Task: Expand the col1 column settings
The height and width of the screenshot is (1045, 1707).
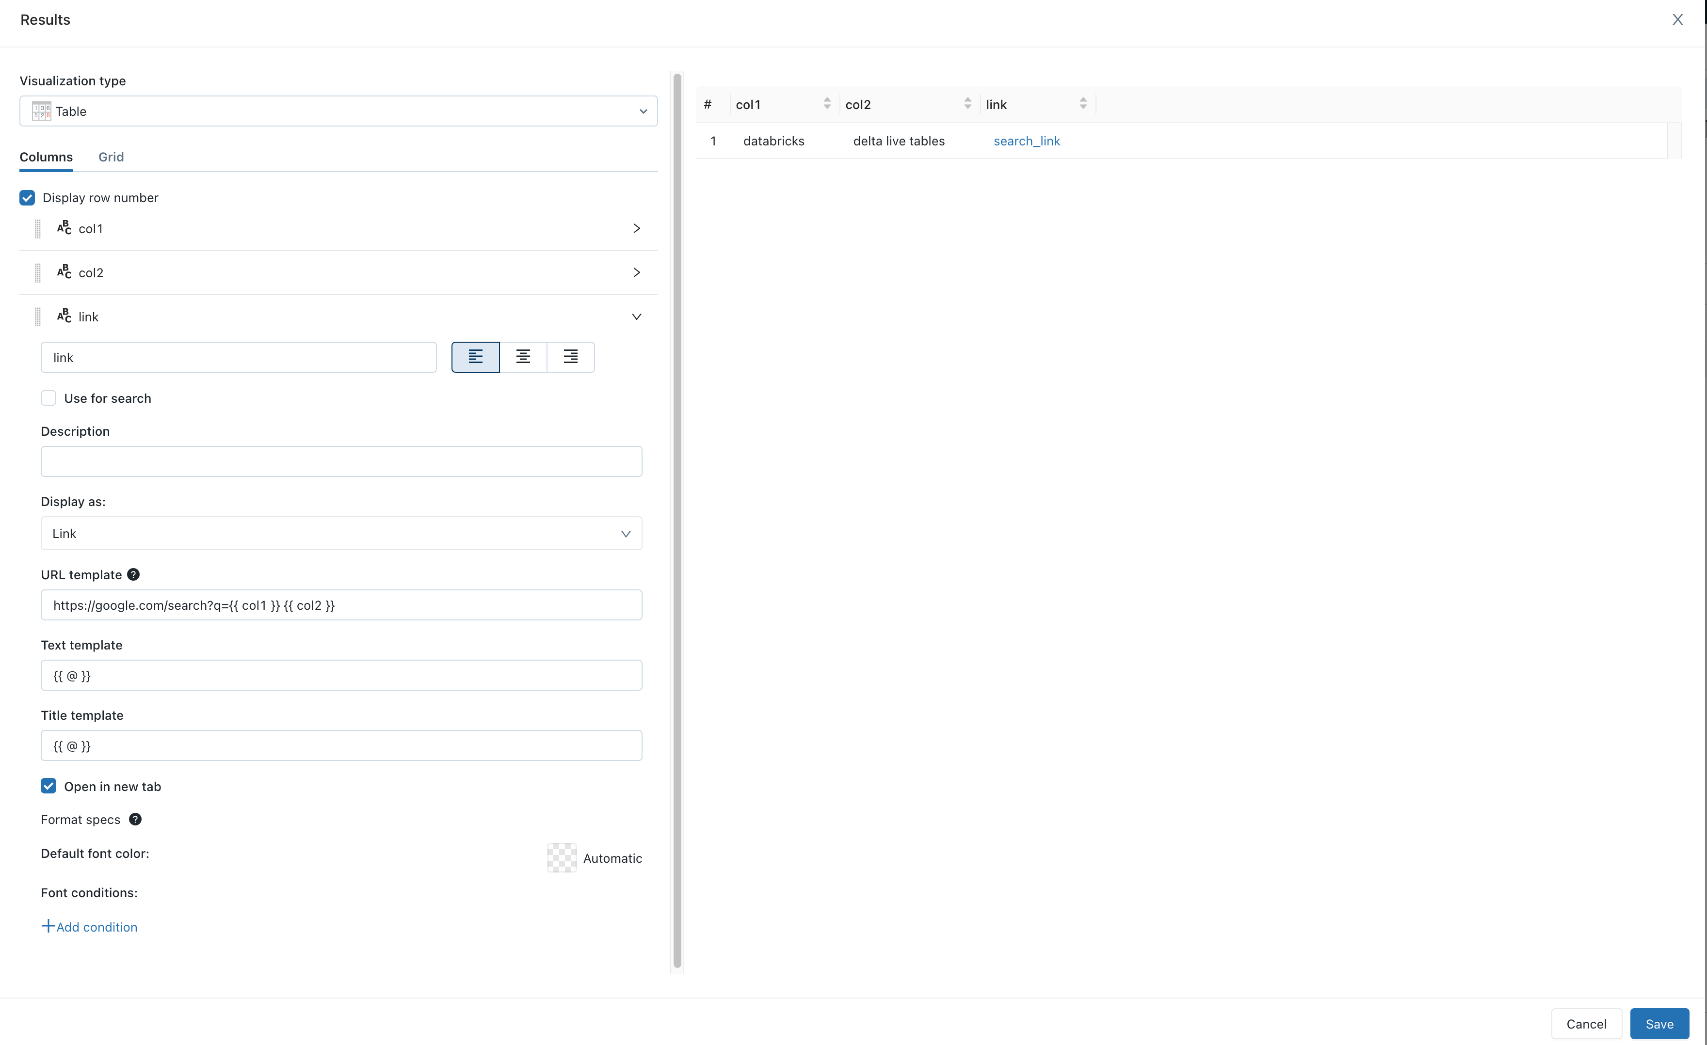Action: tap(636, 228)
